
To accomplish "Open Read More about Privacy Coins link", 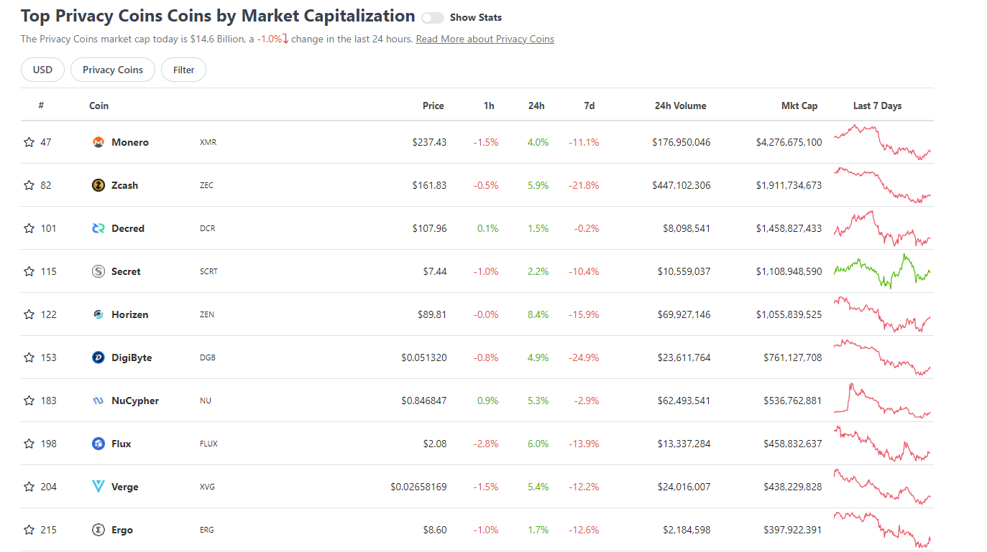I will pyautogui.click(x=485, y=39).
